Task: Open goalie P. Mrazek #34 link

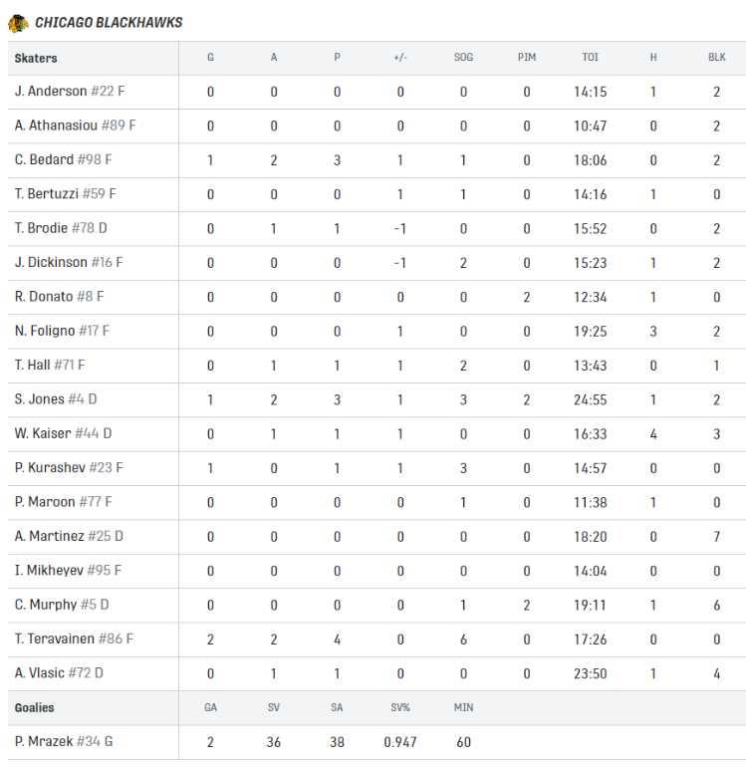Action: 64,741
